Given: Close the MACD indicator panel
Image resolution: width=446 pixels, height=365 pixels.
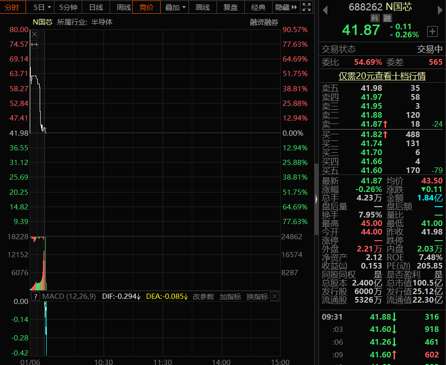Looking at the screenshot, I should click(x=274, y=296).
